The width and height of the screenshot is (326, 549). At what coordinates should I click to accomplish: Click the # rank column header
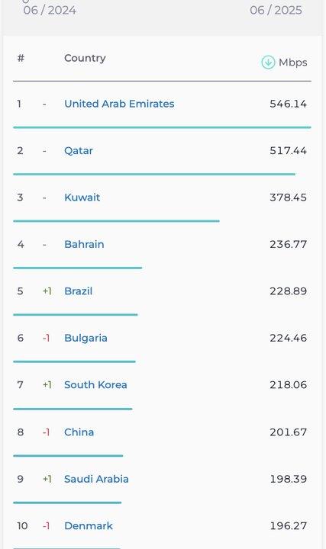click(21, 58)
